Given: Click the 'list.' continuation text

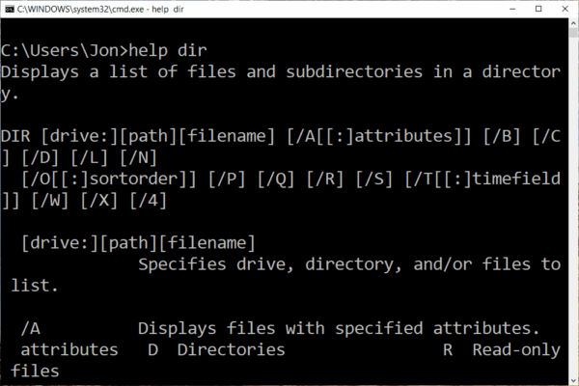Looking at the screenshot, I should pyautogui.click(x=35, y=286).
